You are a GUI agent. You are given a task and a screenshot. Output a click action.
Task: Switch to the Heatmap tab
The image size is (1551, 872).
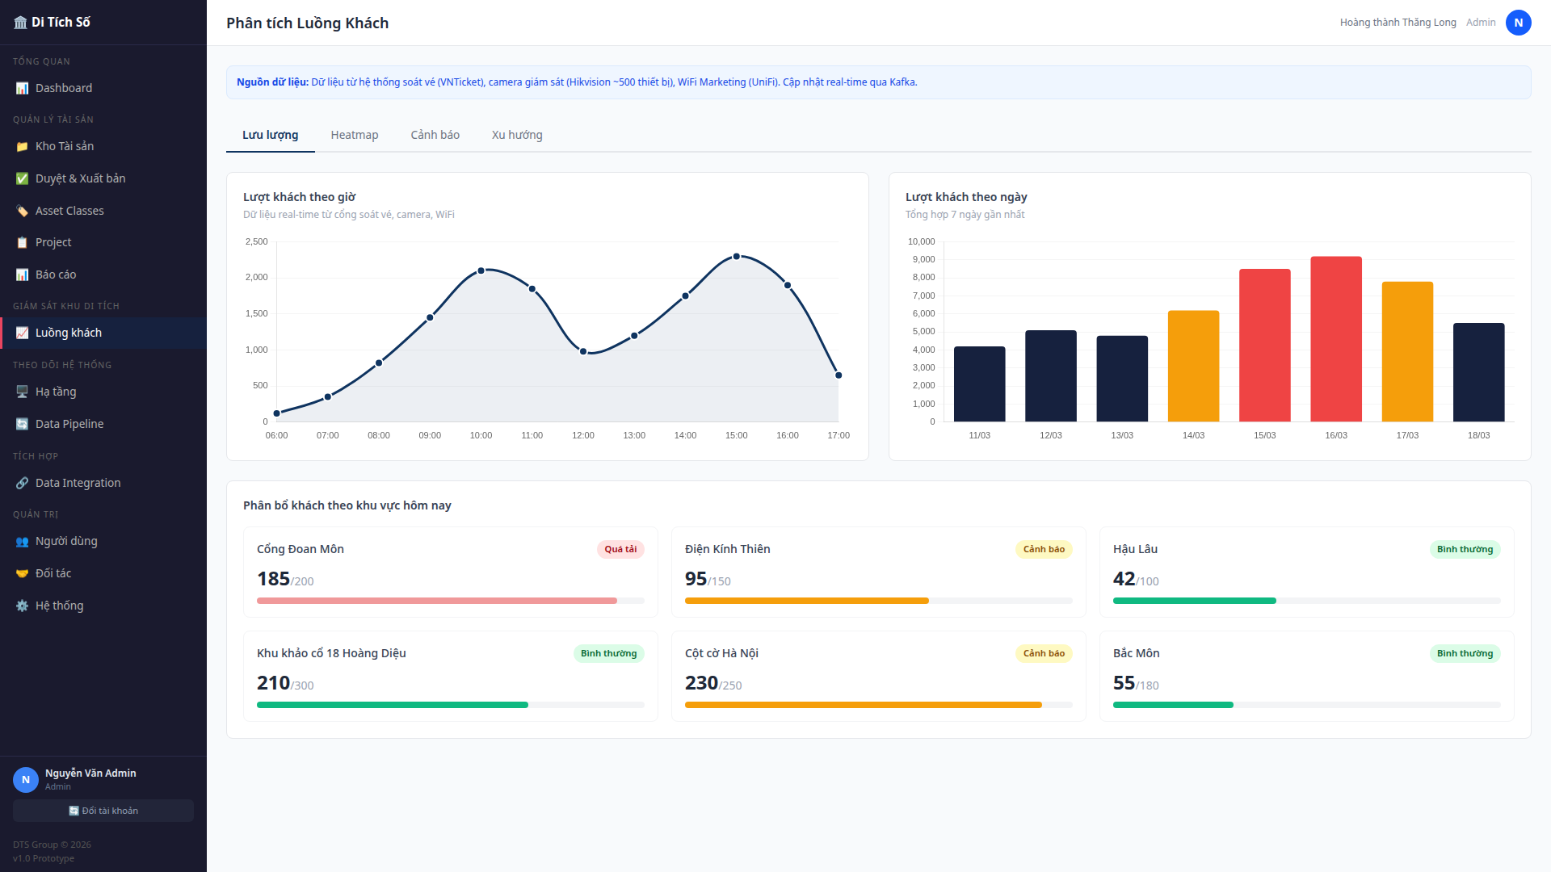coord(354,135)
